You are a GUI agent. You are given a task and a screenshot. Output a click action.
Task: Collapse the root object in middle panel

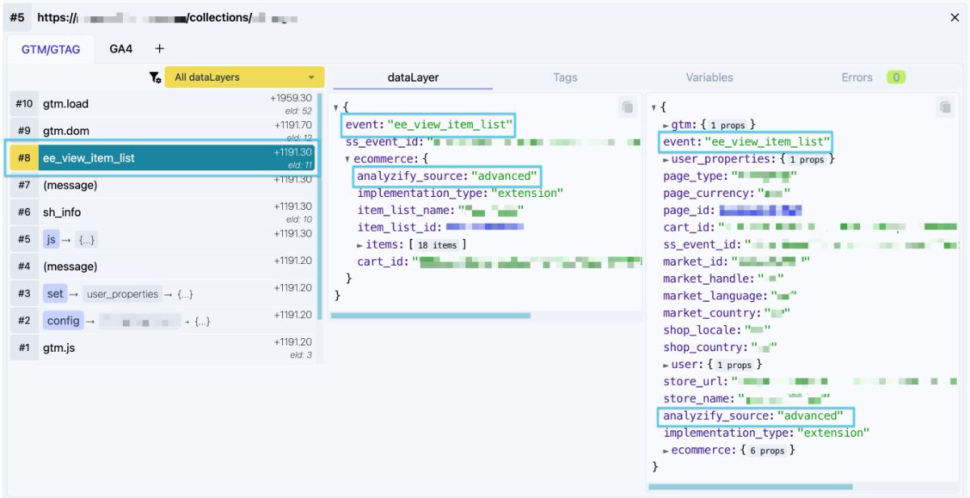(x=337, y=107)
